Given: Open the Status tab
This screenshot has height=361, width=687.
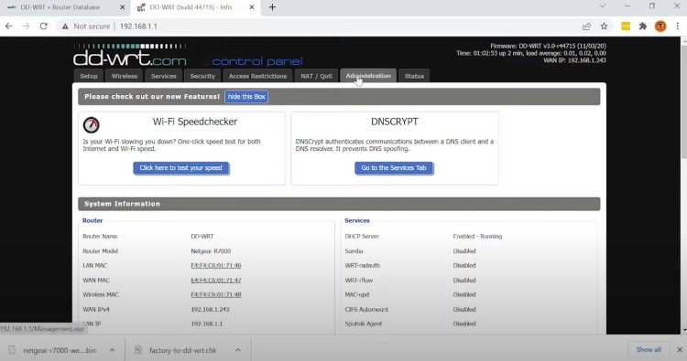Looking at the screenshot, I should click(x=414, y=76).
